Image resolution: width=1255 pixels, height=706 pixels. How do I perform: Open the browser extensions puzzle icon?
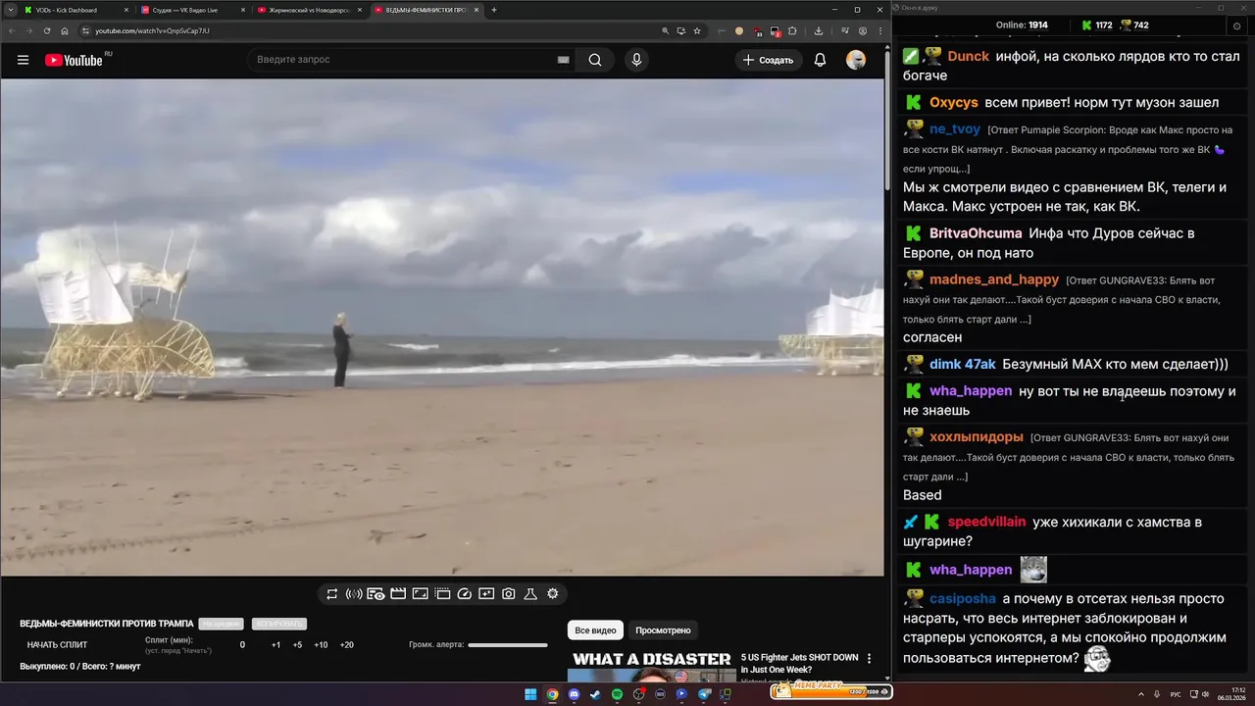[x=792, y=30]
